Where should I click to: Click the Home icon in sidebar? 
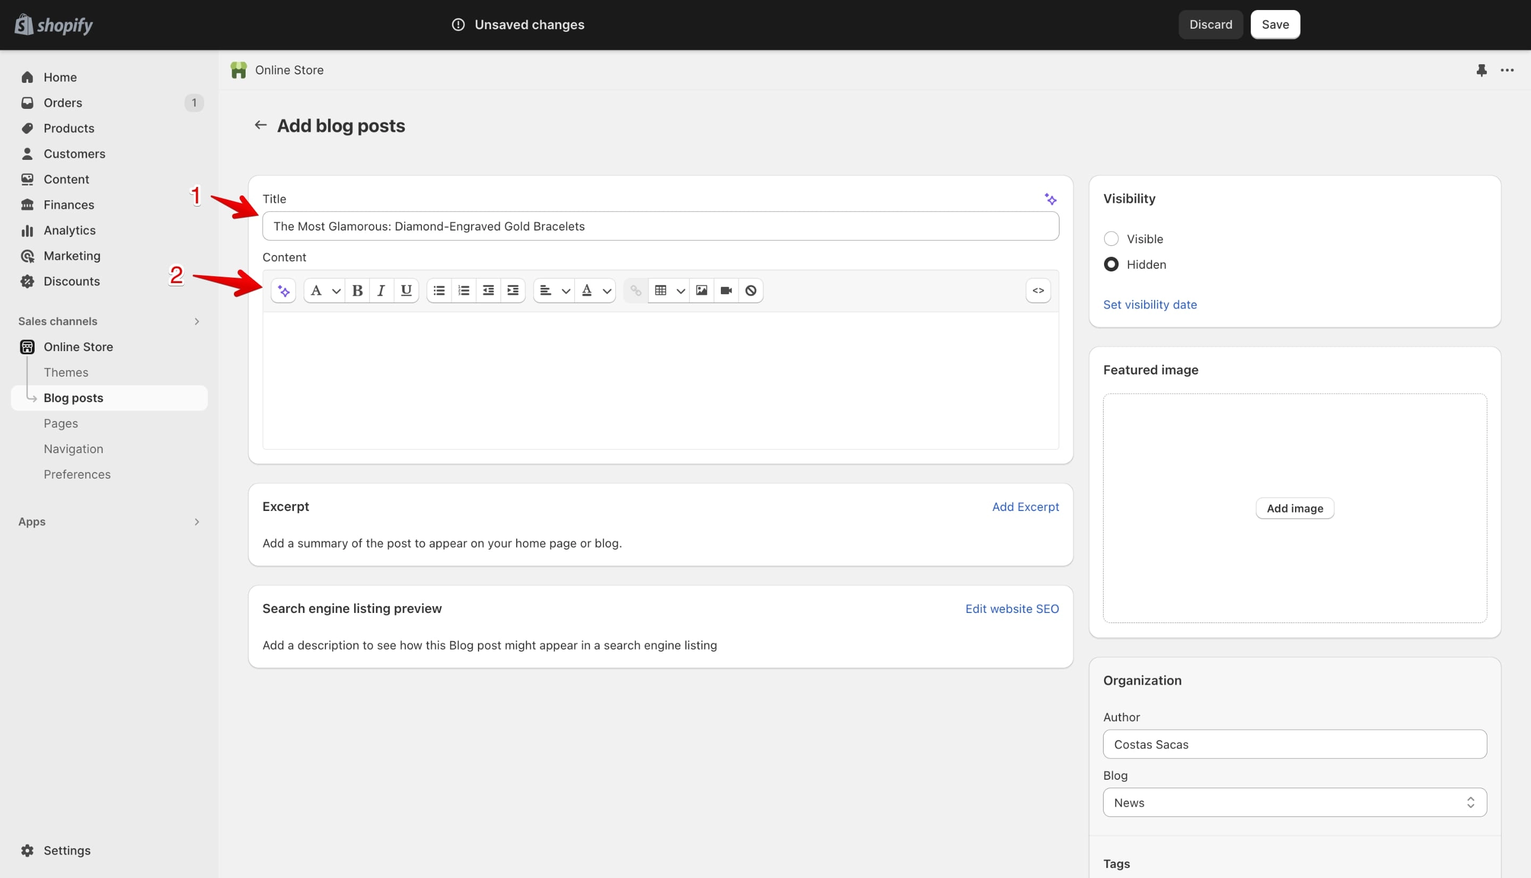pyautogui.click(x=27, y=77)
